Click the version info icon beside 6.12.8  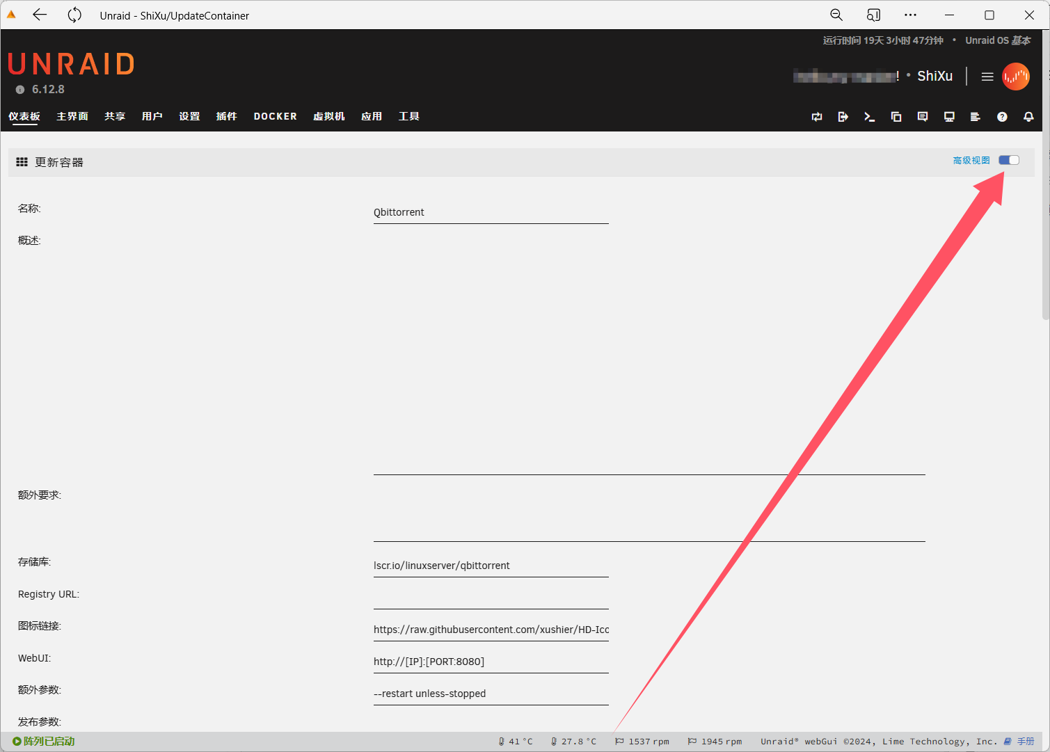tap(20, 90)
